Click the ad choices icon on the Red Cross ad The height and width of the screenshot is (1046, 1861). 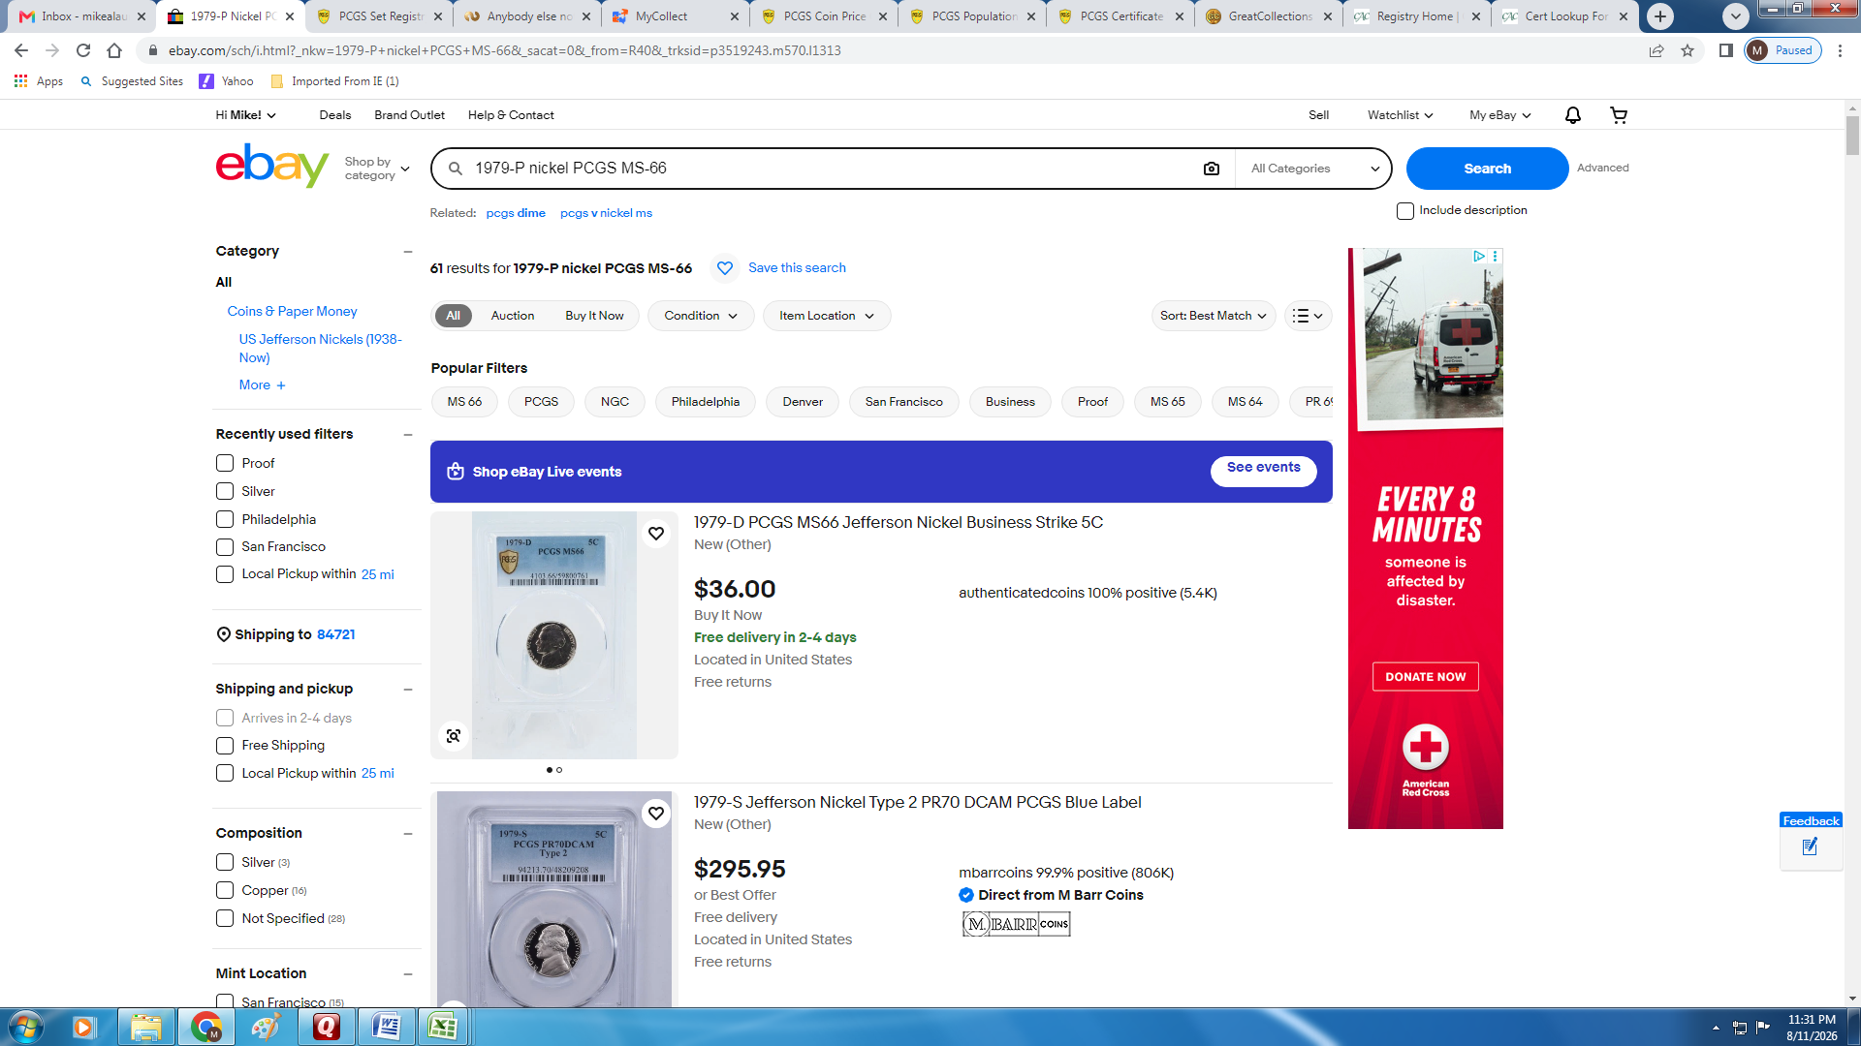pyautogui.click(x=1479, y=257)
